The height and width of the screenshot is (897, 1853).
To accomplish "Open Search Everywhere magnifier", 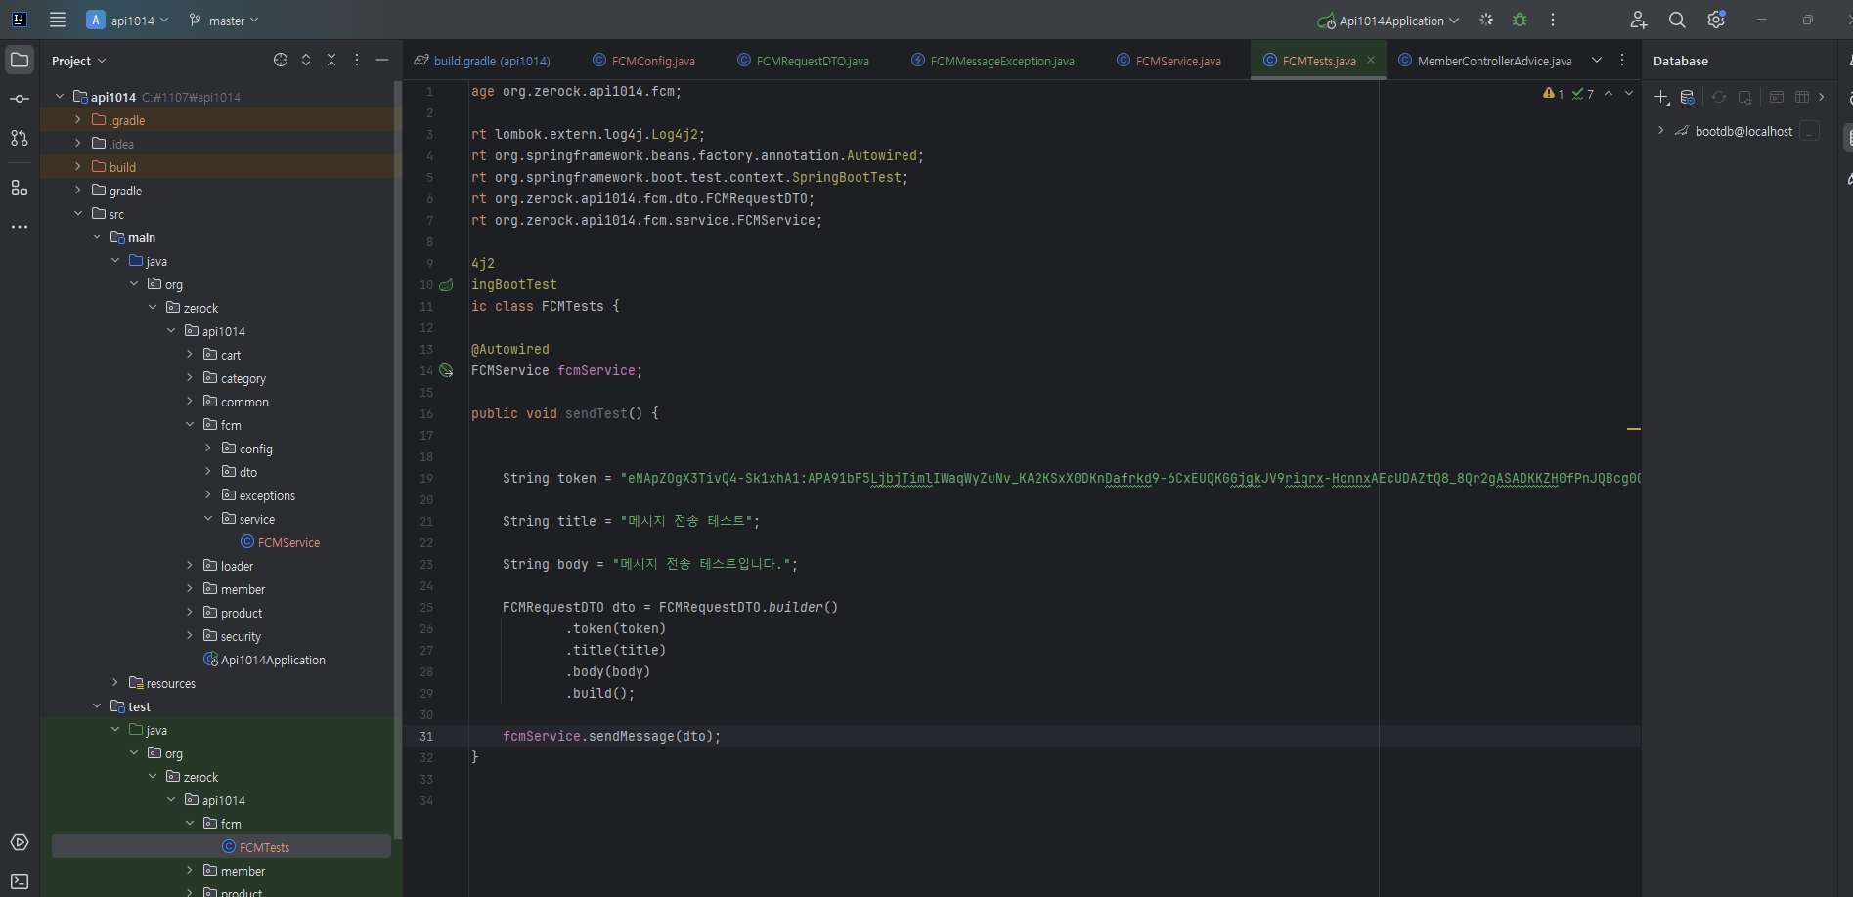I will click(1677, 20).
